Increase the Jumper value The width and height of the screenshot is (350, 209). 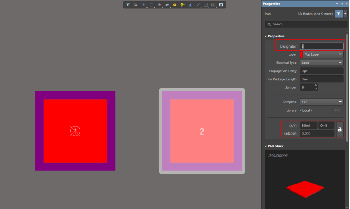tap(316, 85)
